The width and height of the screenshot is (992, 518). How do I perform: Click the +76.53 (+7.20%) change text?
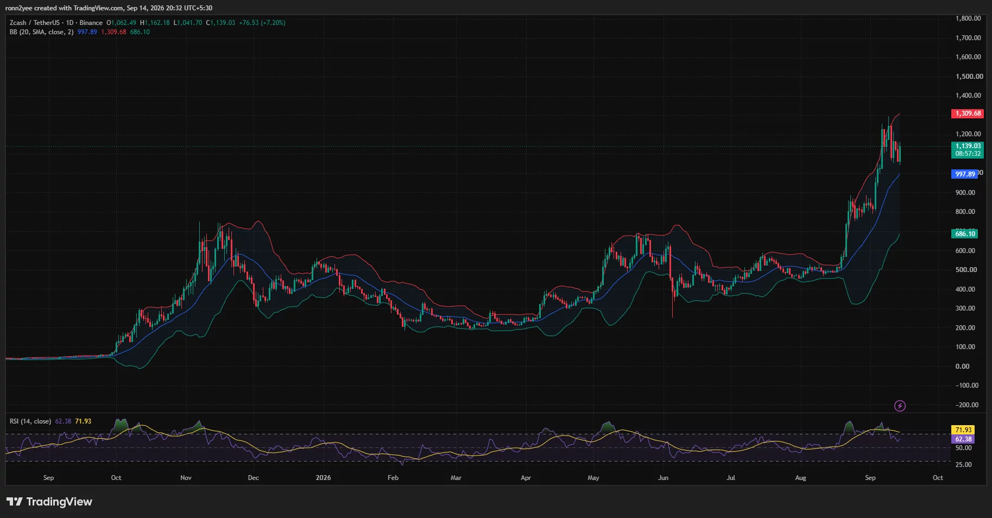262,23
